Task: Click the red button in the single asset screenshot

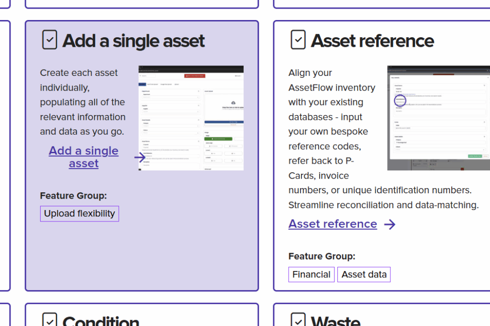Action: point(195,76)
